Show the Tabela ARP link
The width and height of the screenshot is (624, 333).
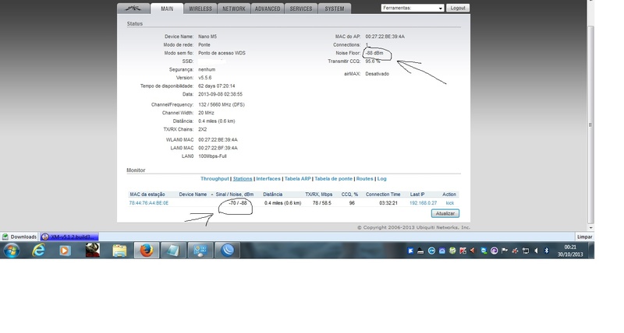pos(297,179)
